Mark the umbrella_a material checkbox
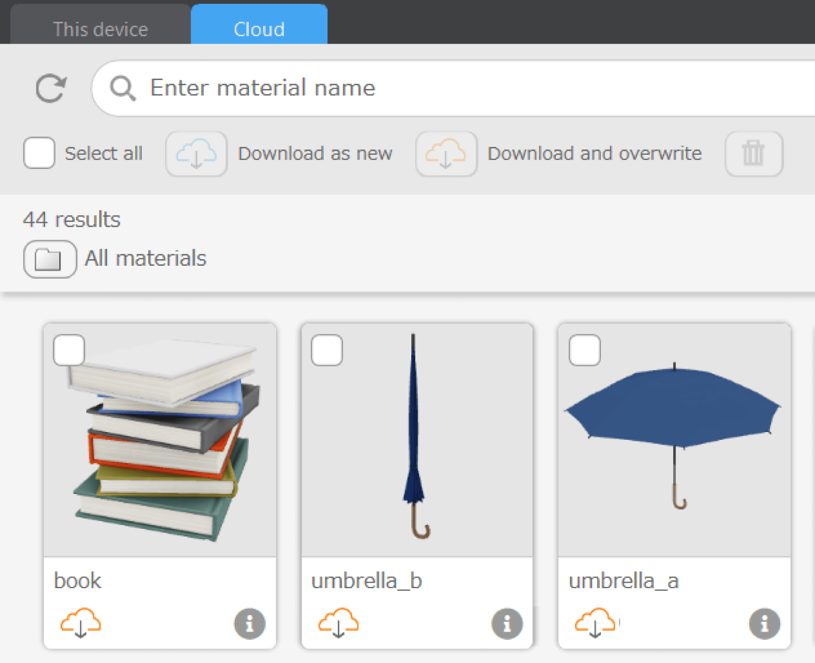Image resolution: width=815 pixels, height=663 pixels. tap(585, 350)
